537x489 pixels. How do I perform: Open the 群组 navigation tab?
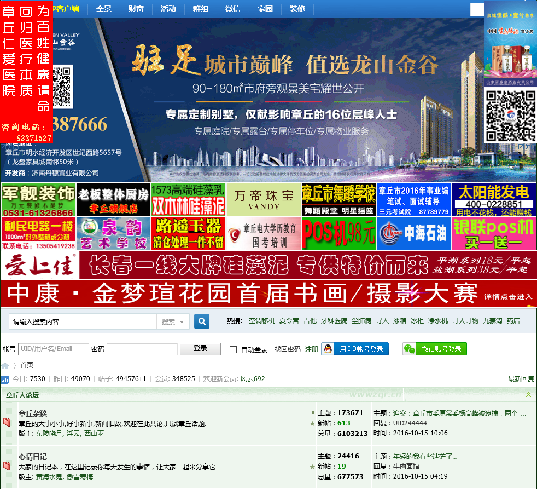tap(200, 9)
